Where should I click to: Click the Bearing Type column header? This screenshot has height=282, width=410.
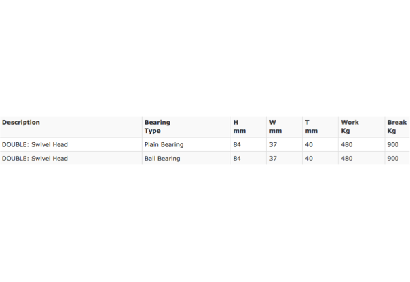click(157, 127)
